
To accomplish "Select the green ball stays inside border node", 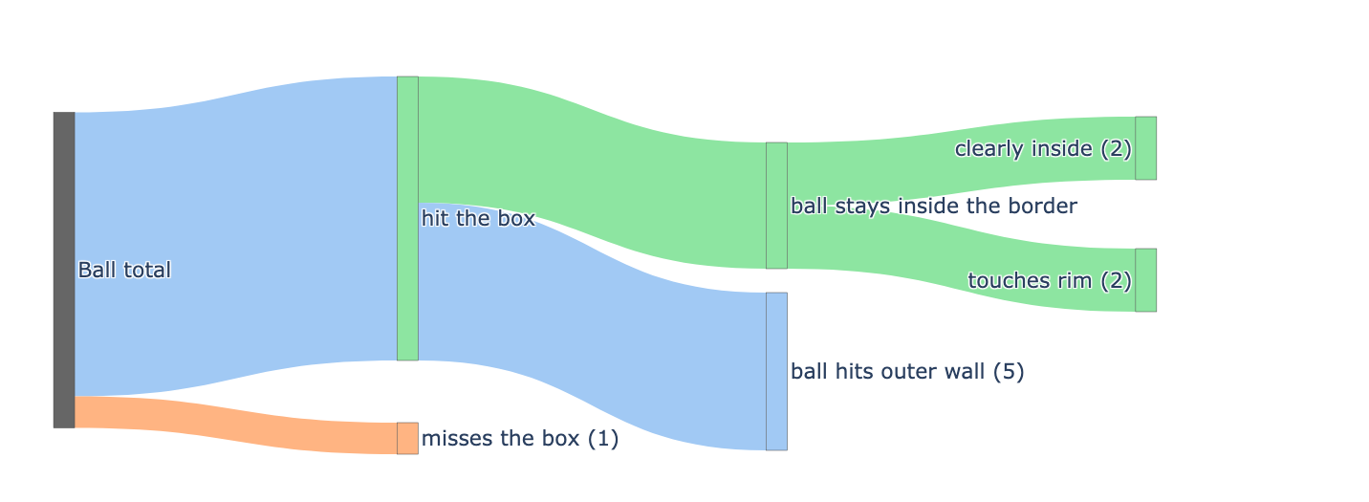I will [x=776, y=206].
